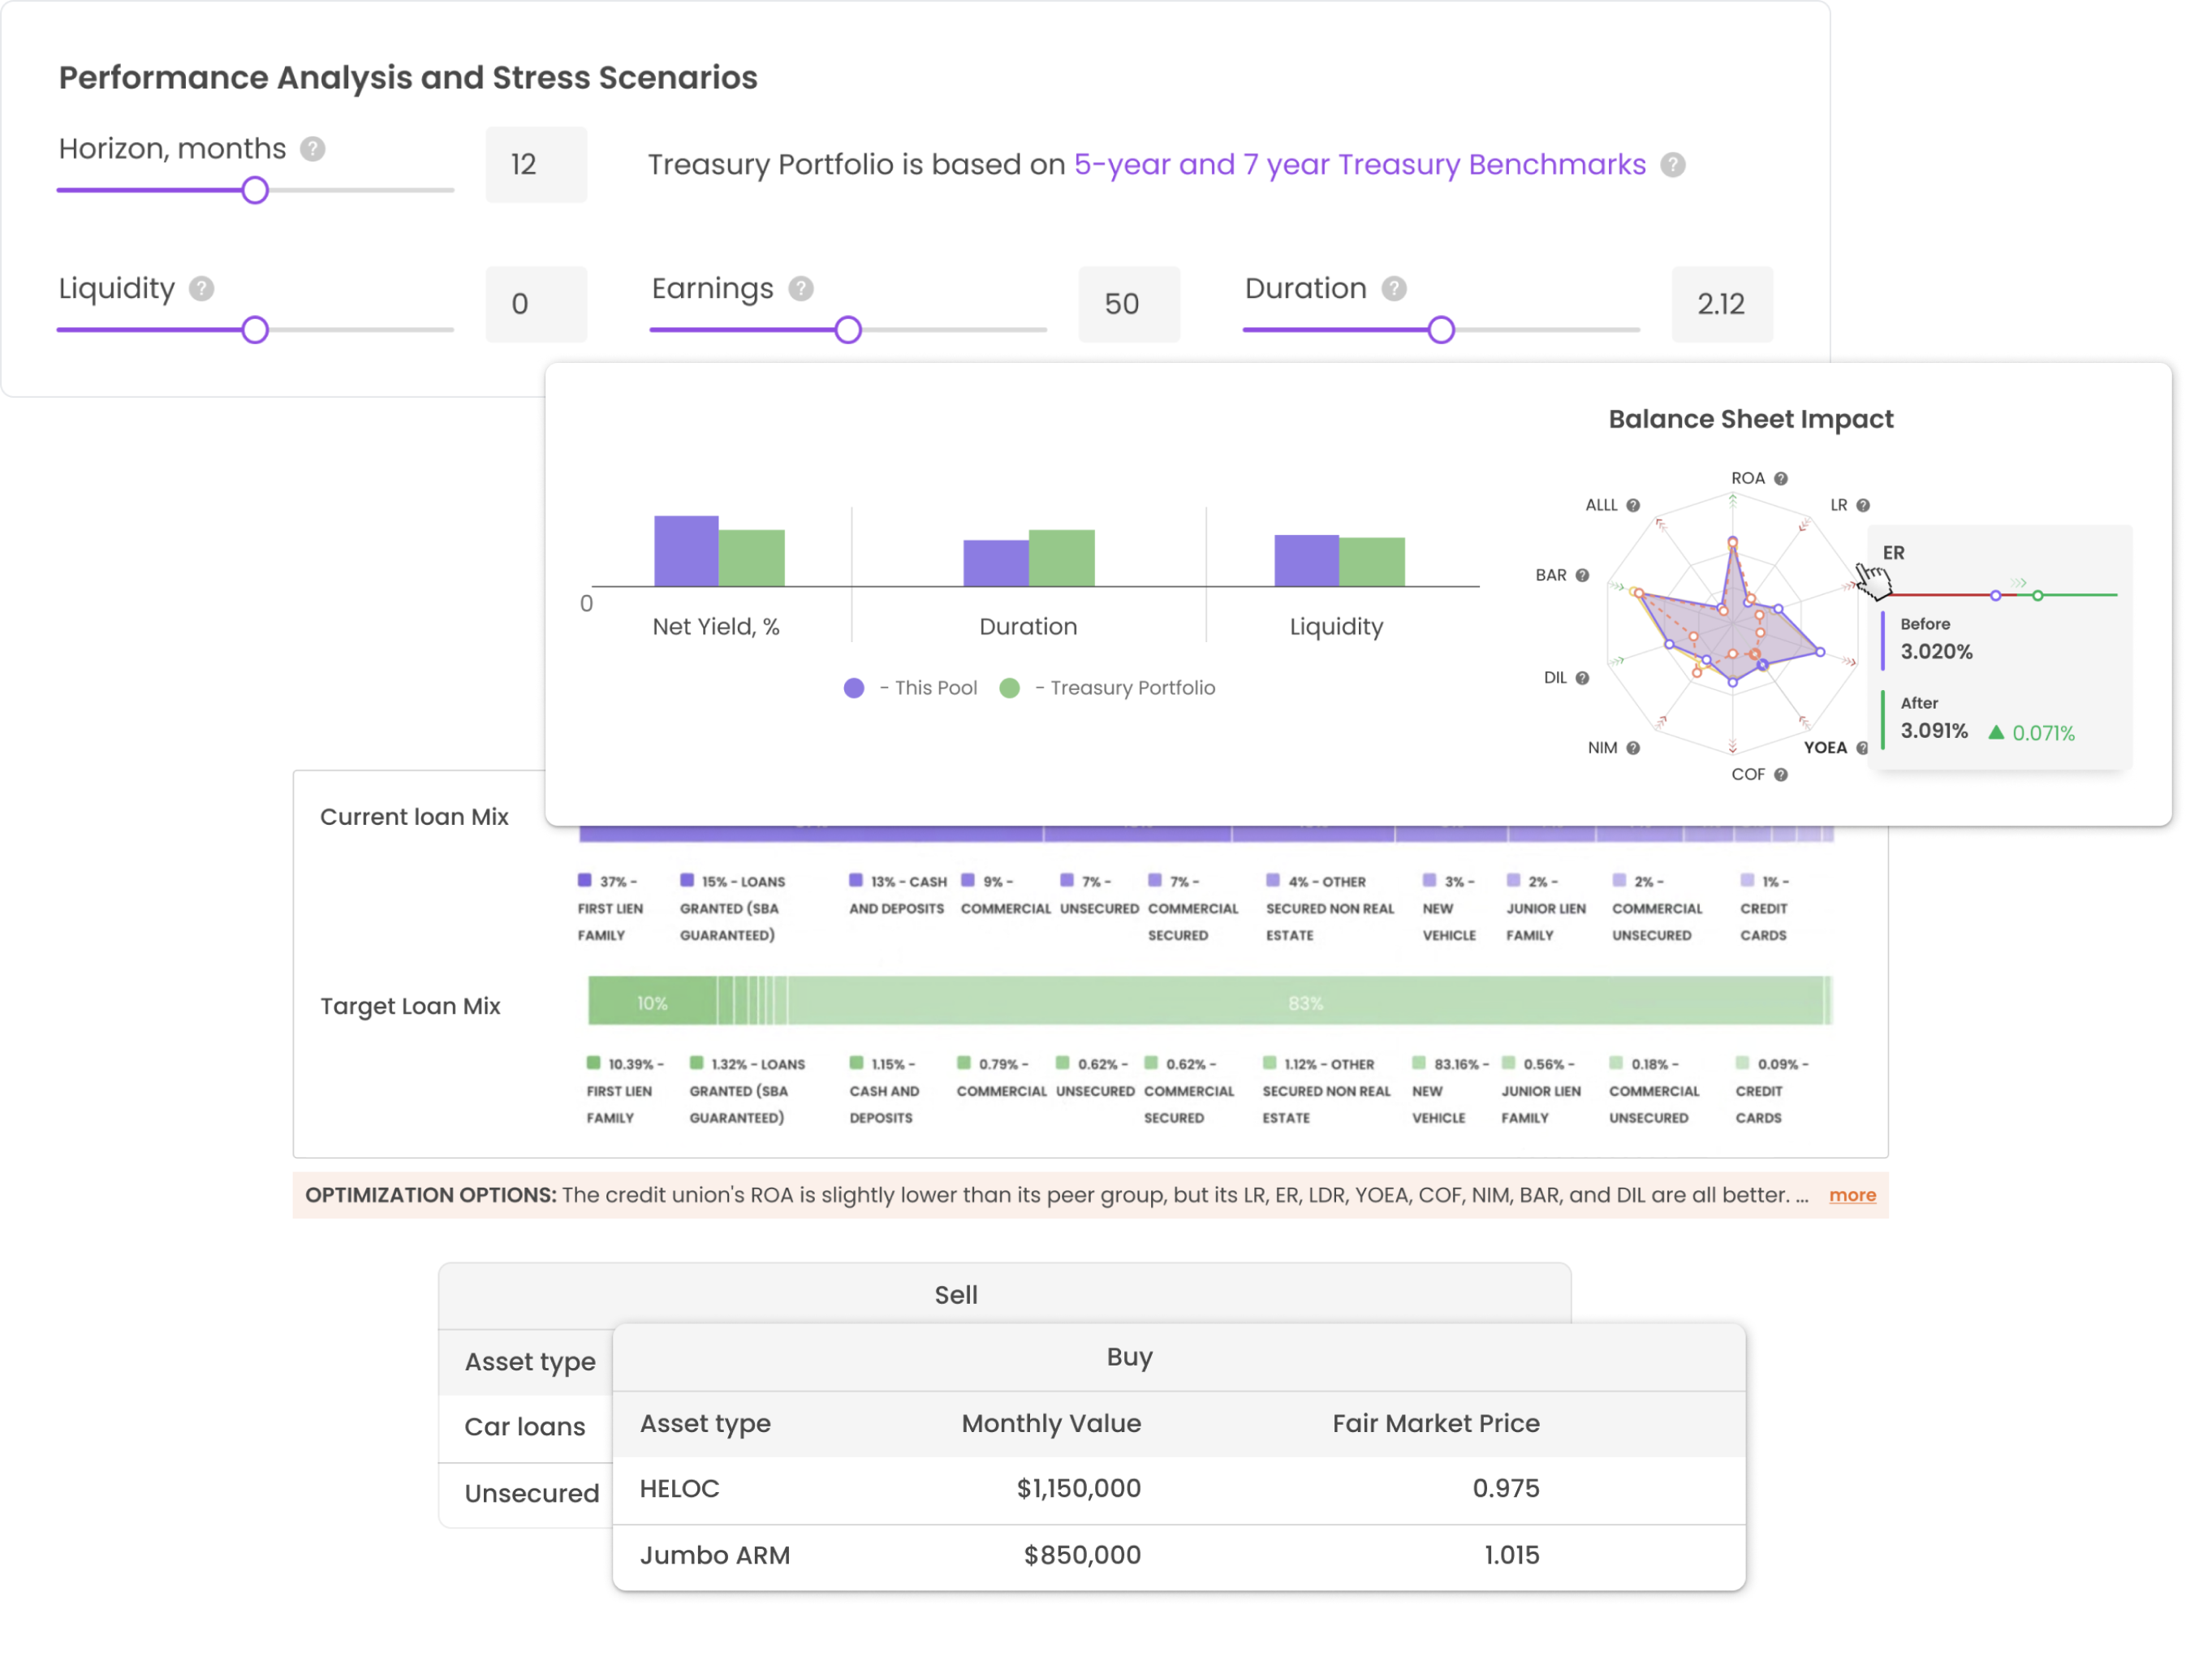Expand optimization options with more link
2186x1674 pixels.
(1852, 1195)
